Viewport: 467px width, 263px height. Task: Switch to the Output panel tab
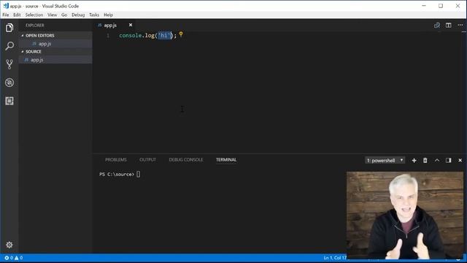pyautogui.click(x=147, y=160)
